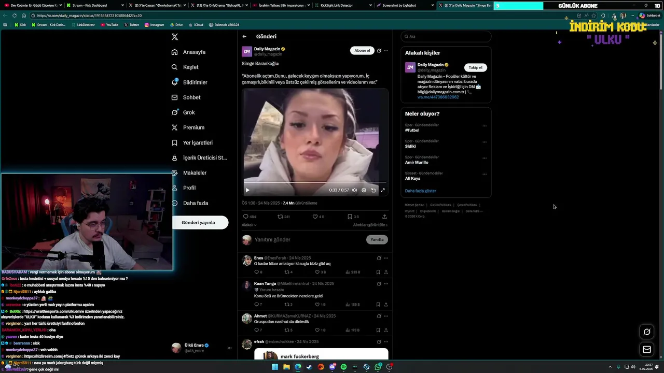Open Daha fazla menu in sidebar
Screen dimensions: 664x373
[x=189, y=203]
